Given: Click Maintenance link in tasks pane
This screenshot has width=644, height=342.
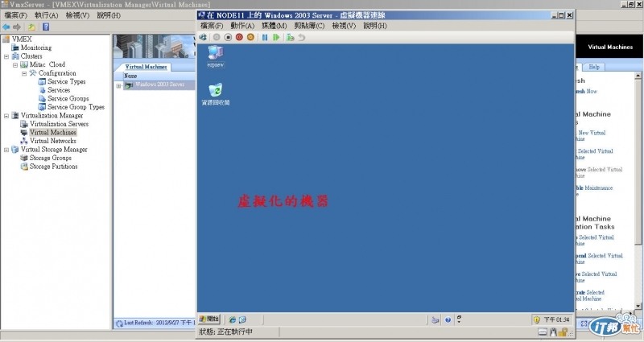Looking at the screenshot, I should 594,188.
